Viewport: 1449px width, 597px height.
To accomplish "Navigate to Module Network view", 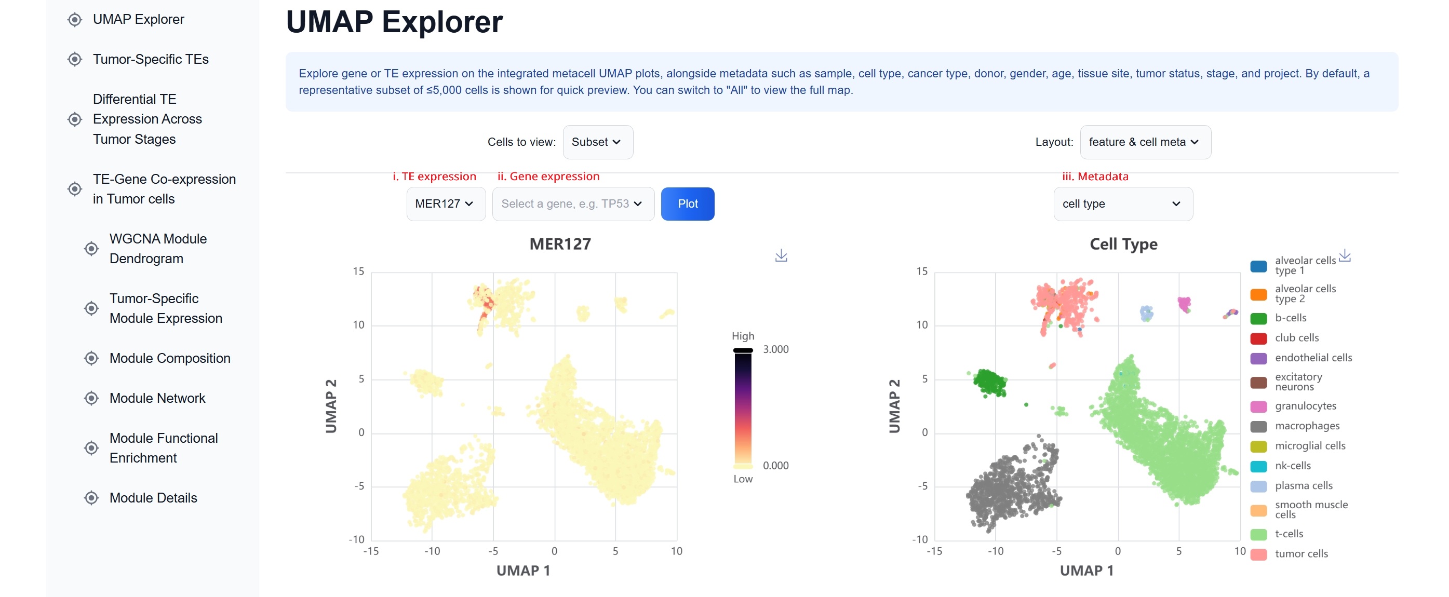I will (x=157, y=398).
